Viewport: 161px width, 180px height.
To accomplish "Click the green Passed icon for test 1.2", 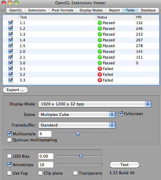I will 100,28.
